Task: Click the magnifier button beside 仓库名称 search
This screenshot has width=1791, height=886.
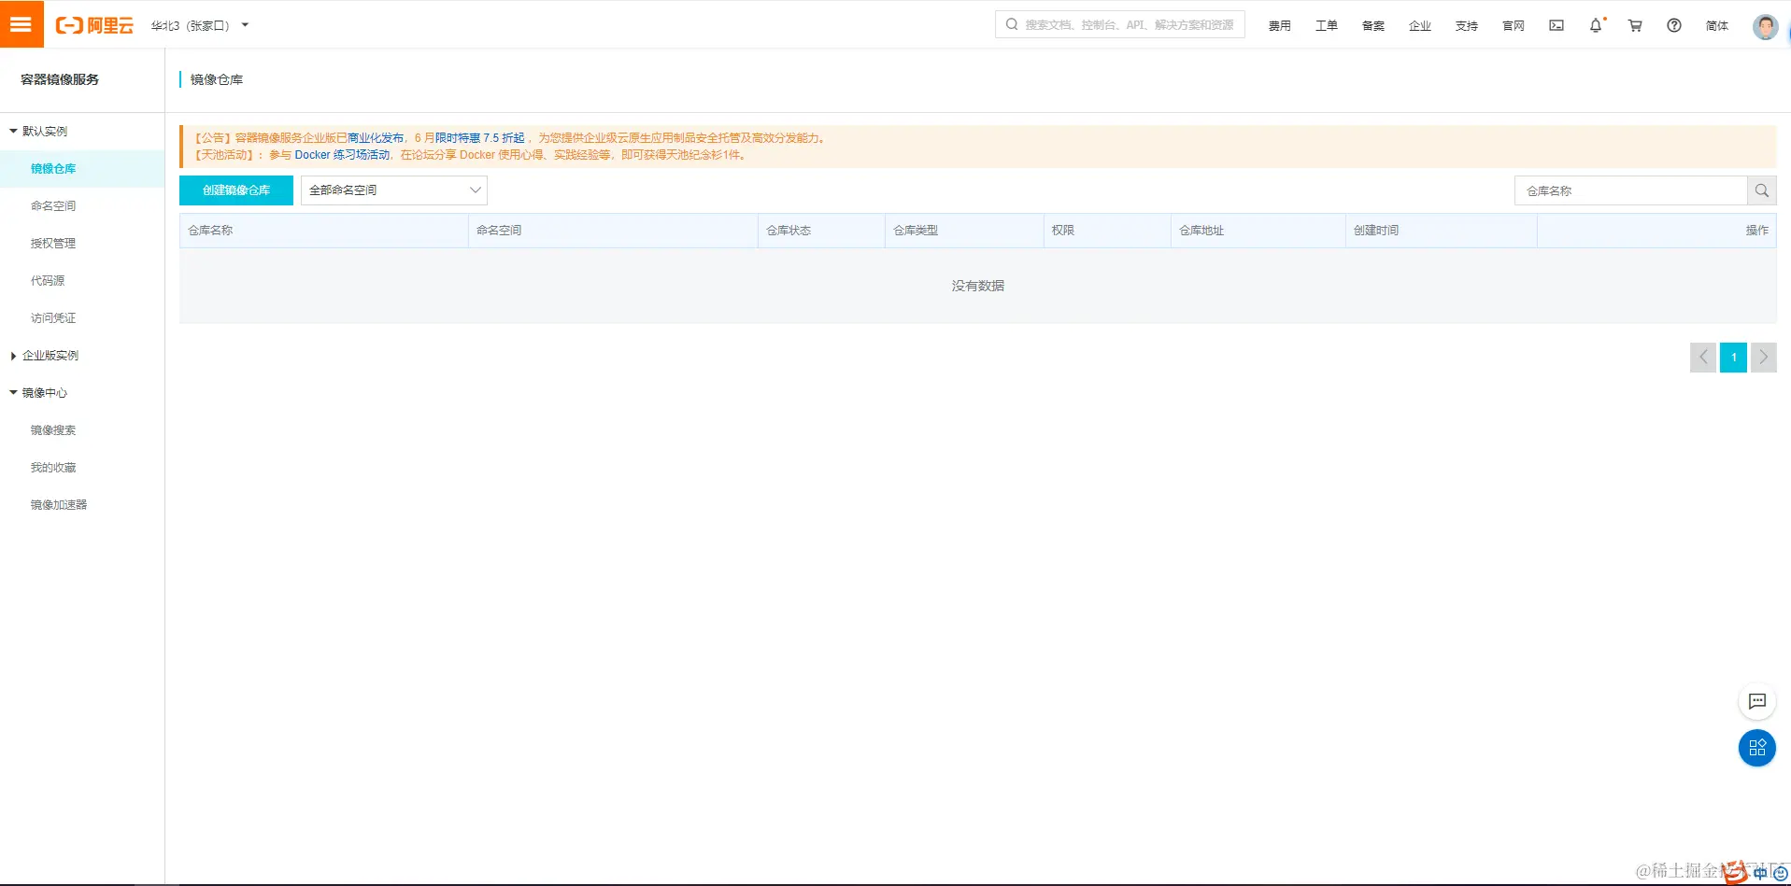Action: [x=1762, y=190]
